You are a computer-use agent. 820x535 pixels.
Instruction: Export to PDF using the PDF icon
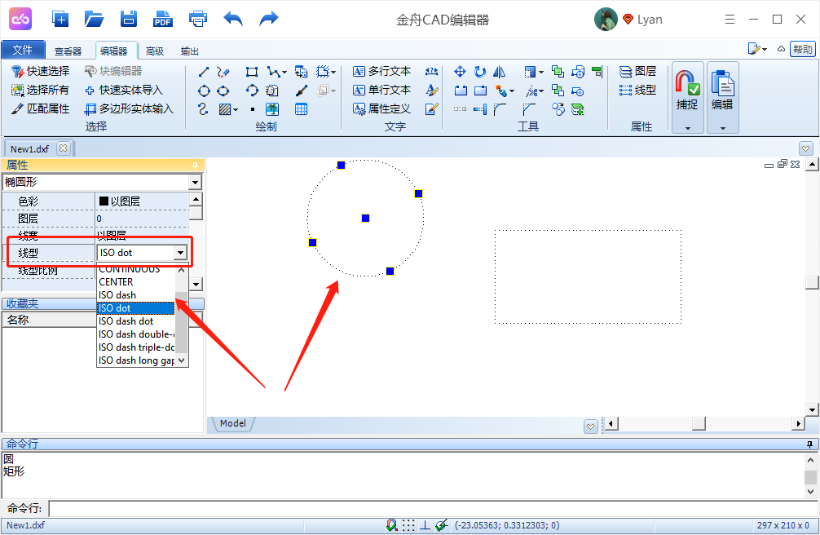[x=163, y=20]
